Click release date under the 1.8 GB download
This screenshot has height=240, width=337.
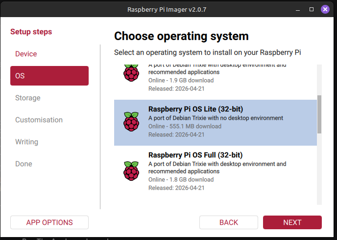(x=176, y=188)
